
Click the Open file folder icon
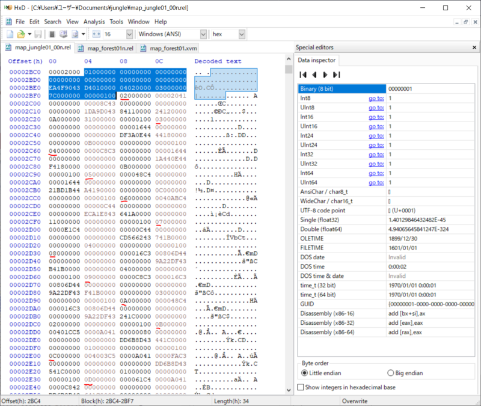click(x=21, y=34)
